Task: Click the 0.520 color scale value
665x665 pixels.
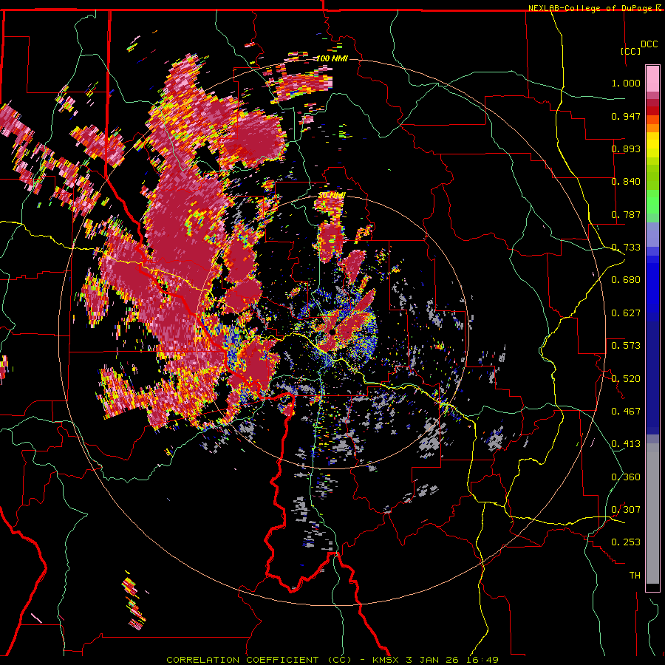Action: pos(626,379)
